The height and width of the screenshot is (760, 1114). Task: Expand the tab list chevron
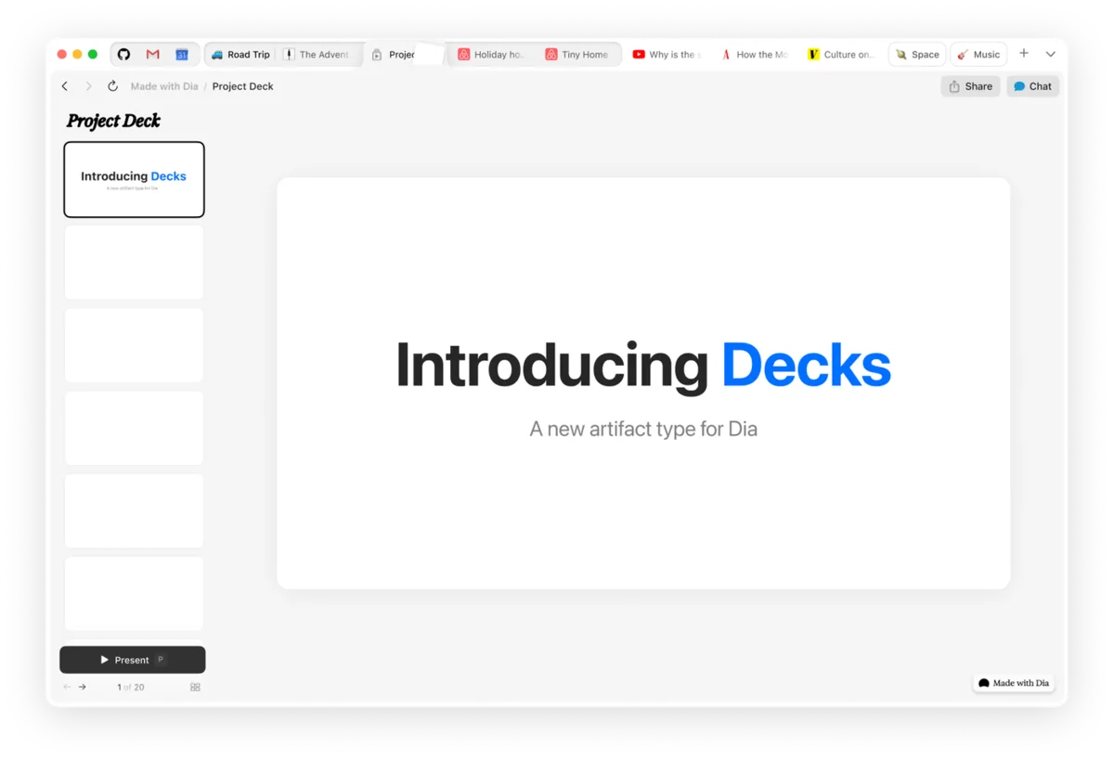pyautogui.click(x=1051, y=55)
